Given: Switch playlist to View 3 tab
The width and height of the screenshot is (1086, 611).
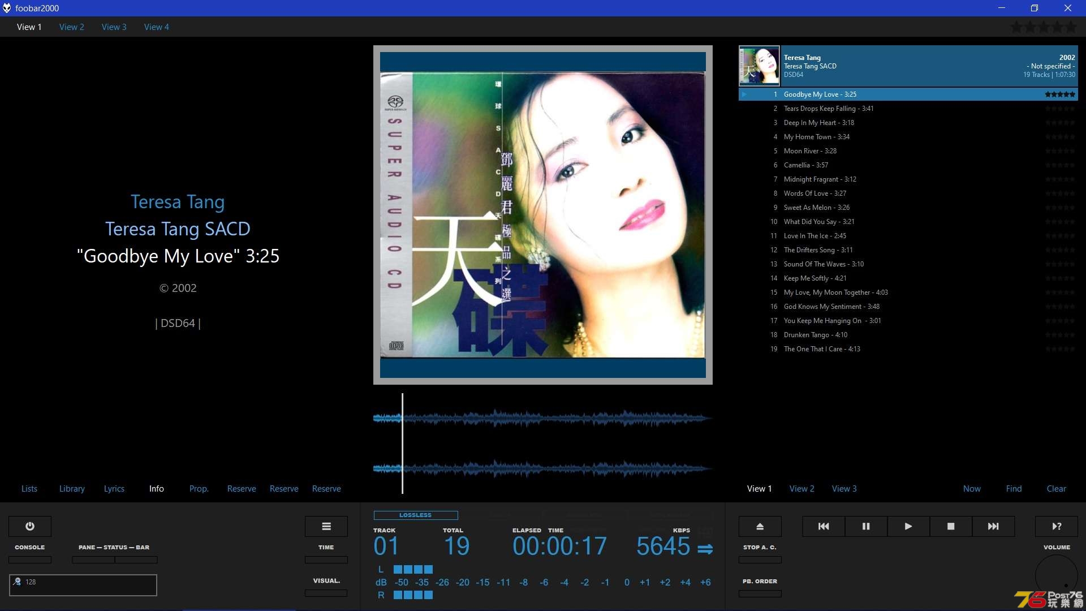Looking at the screenshot, I should click(x=844, y=488).
